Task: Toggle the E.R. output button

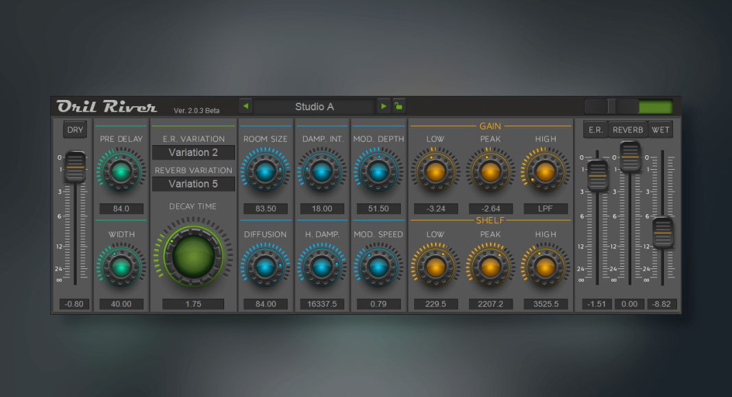Action: tap(595, 129)
